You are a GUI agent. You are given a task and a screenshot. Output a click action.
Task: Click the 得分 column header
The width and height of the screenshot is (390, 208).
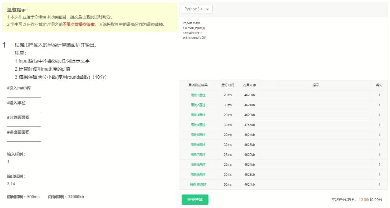tap(379, 85)
